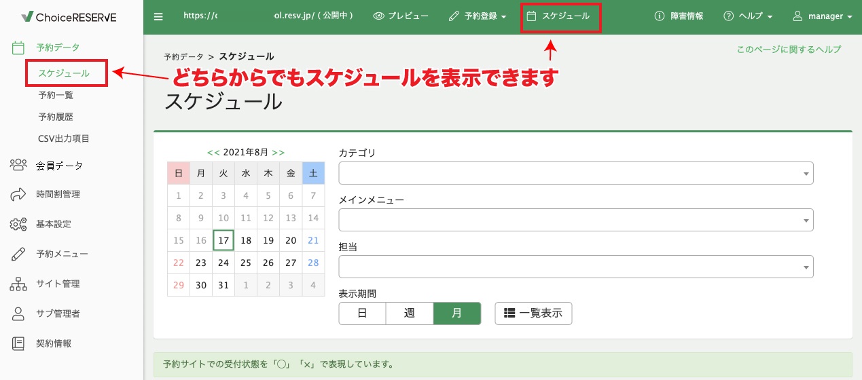Select August 30 on the calendar
The image size is (862, 380).
pos(201,285)
